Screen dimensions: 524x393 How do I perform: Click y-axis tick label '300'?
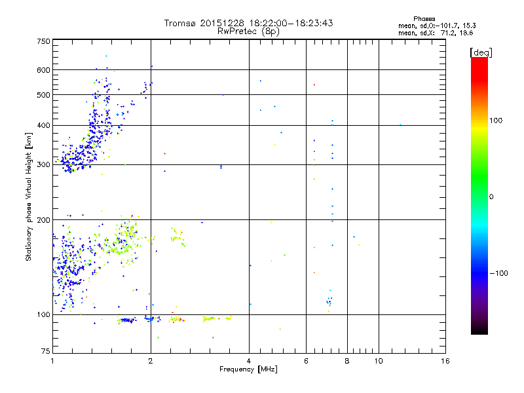(x=43, y=165)
